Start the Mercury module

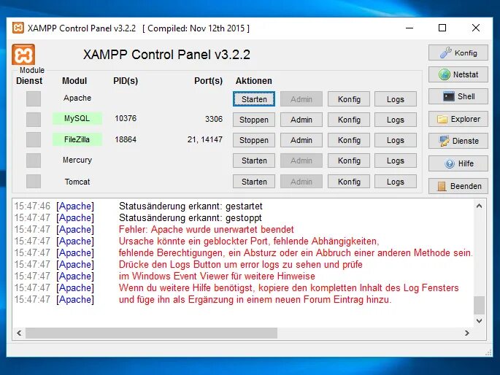254,161
